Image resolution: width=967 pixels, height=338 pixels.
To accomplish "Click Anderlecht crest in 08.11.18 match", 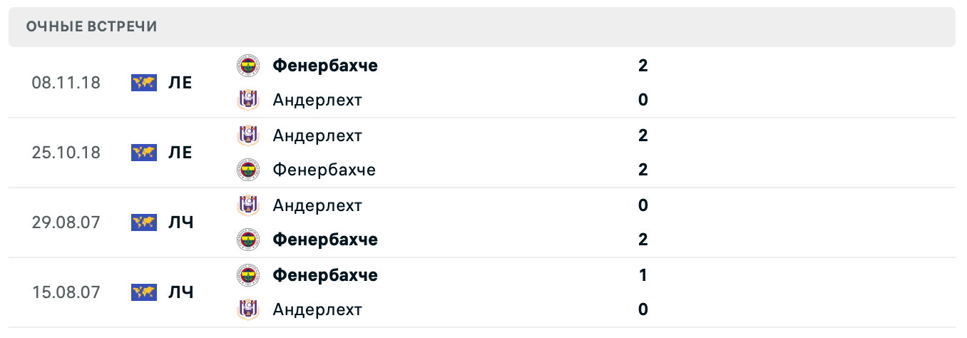I will tap(248, 100).
